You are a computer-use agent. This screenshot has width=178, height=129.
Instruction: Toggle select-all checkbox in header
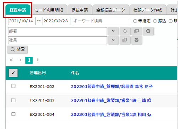coord(13,73)
